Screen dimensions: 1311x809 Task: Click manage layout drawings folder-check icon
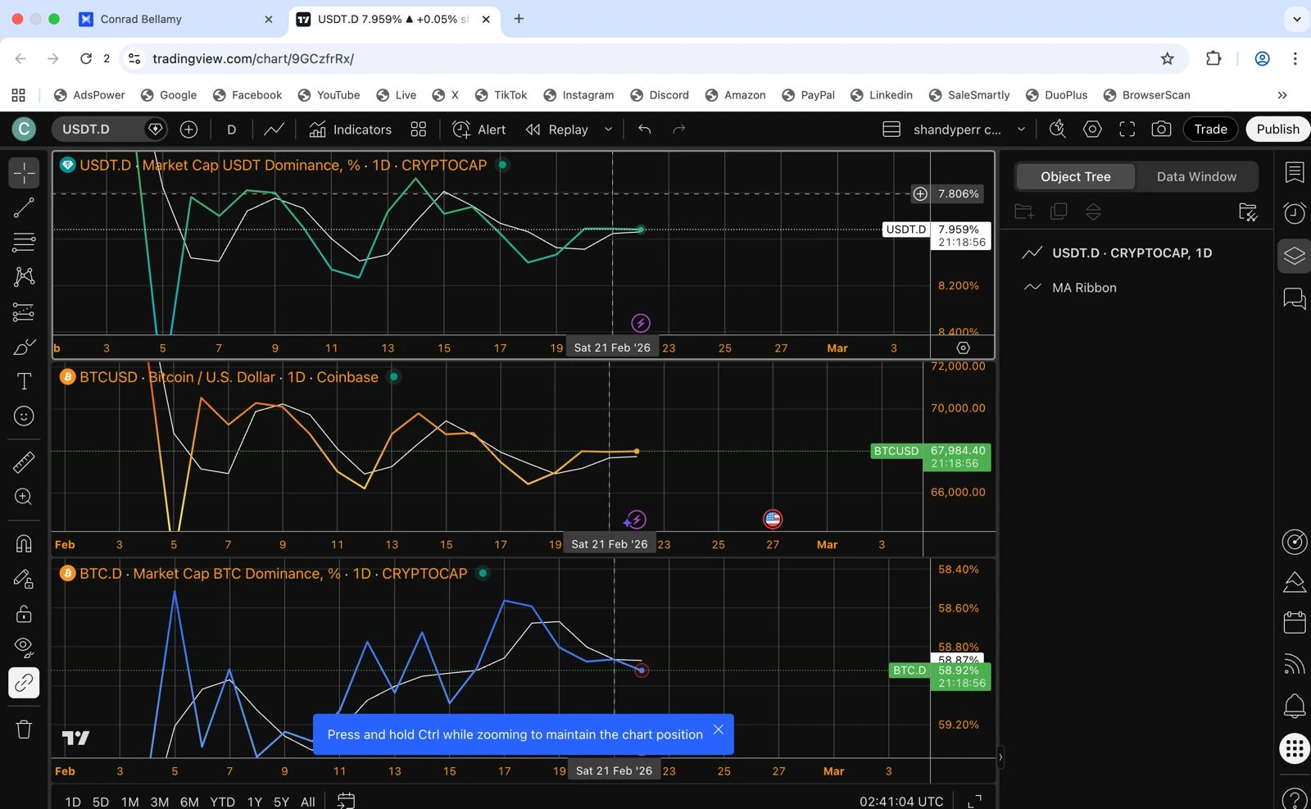point(1247,212)
